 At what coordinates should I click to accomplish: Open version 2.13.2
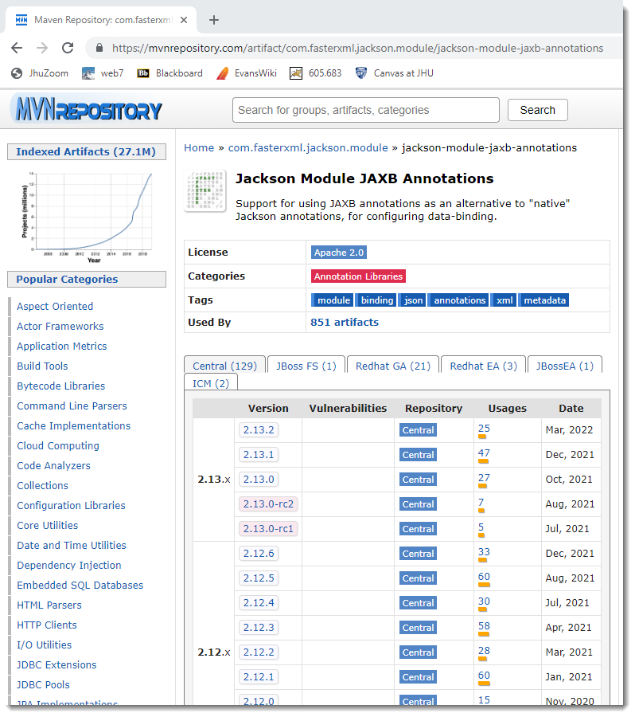[259, 430]
